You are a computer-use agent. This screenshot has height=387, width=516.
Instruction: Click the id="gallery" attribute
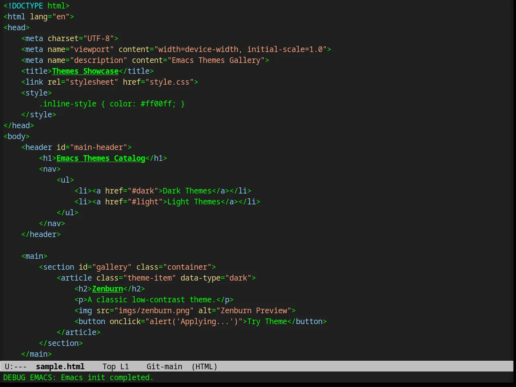point(105,267)
